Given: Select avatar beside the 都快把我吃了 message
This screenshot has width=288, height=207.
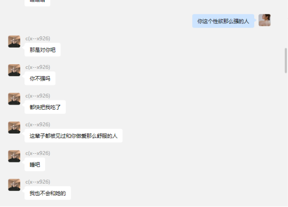Looking at the screenshot, I should (x=14, y=99).
